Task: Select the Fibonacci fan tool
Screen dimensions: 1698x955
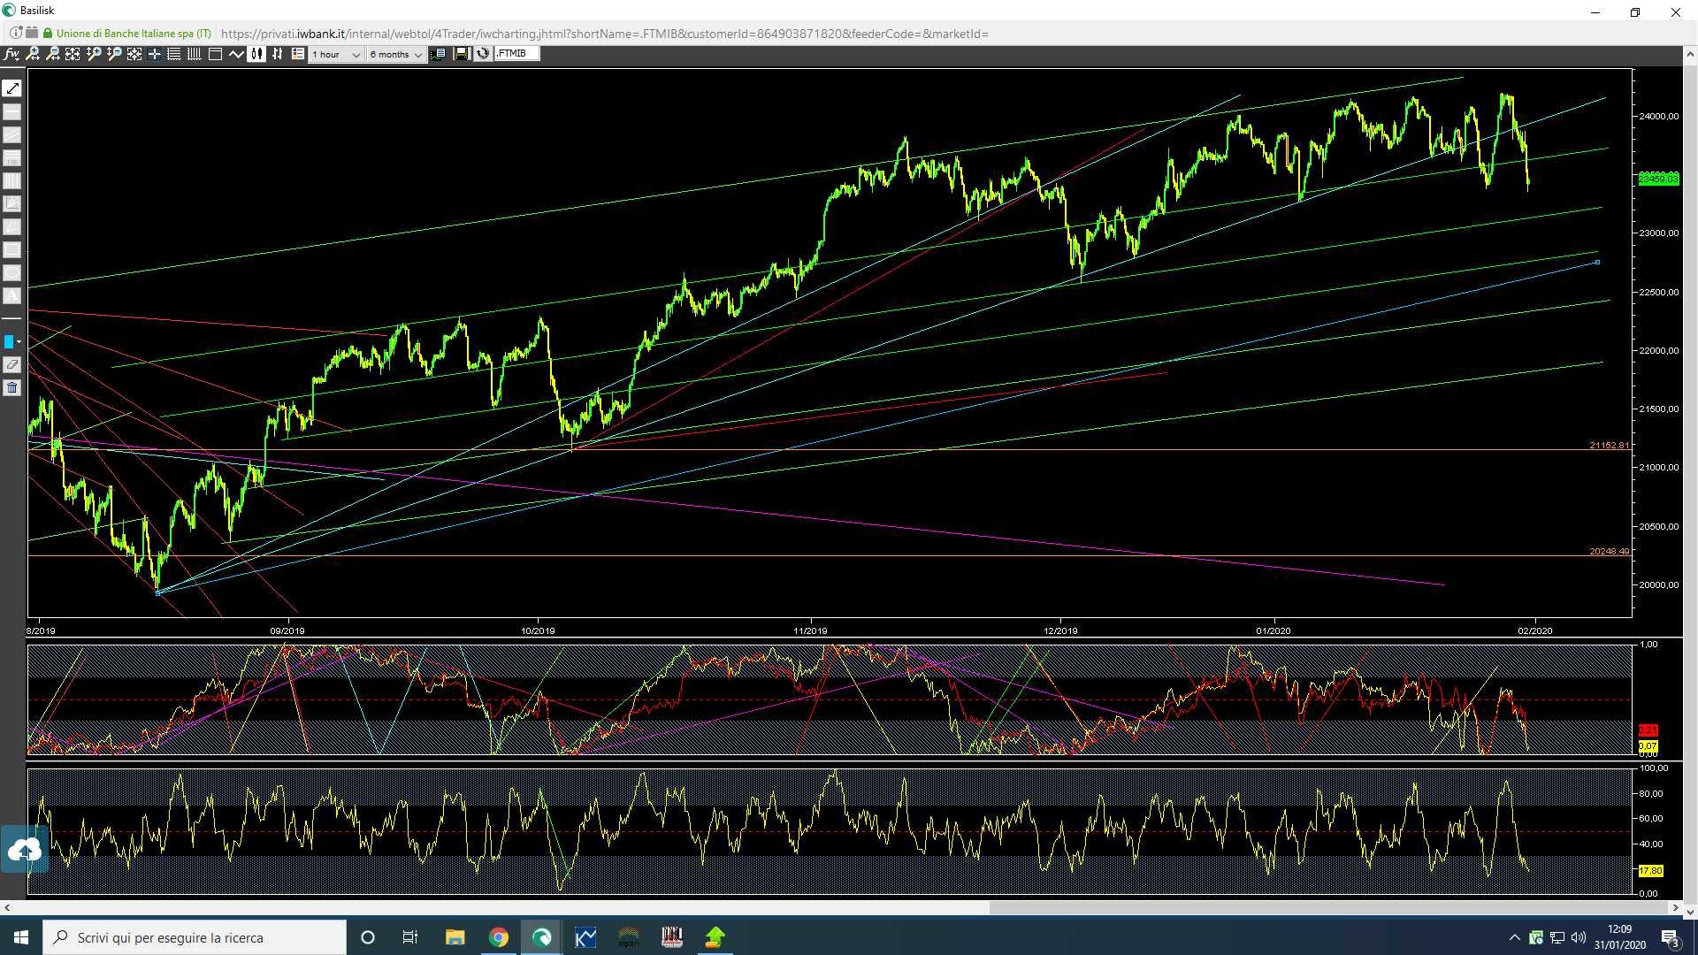Action: (11, 203)
